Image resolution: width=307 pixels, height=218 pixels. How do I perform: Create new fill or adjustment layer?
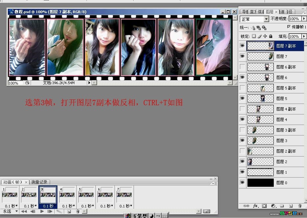pyautogui.click(x=273, y=206)
